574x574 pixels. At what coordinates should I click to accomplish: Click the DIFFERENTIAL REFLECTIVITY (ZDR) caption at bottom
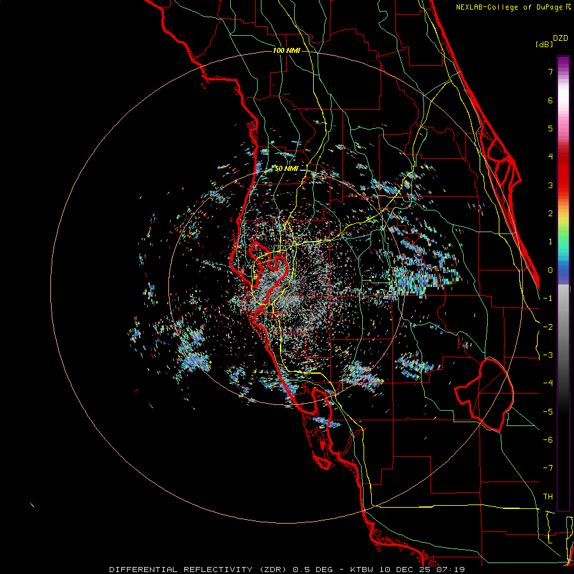286,570
